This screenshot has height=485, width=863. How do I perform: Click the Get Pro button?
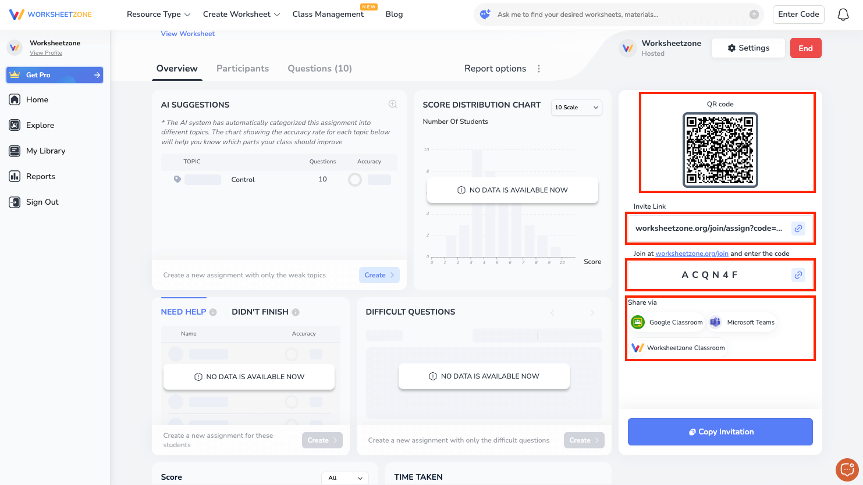click(55, 75)
